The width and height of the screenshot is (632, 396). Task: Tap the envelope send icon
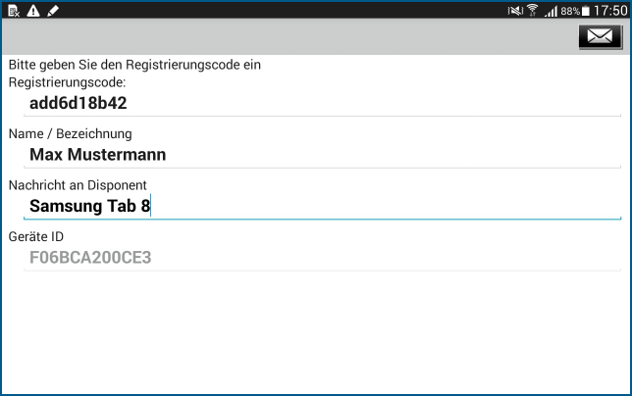point(600,37)
